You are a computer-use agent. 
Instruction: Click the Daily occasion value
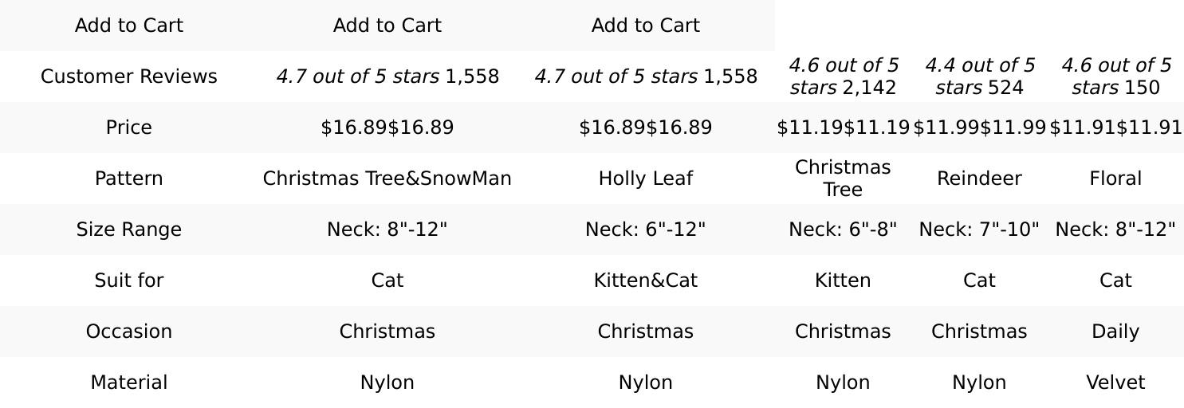[x=1115, y=331]
